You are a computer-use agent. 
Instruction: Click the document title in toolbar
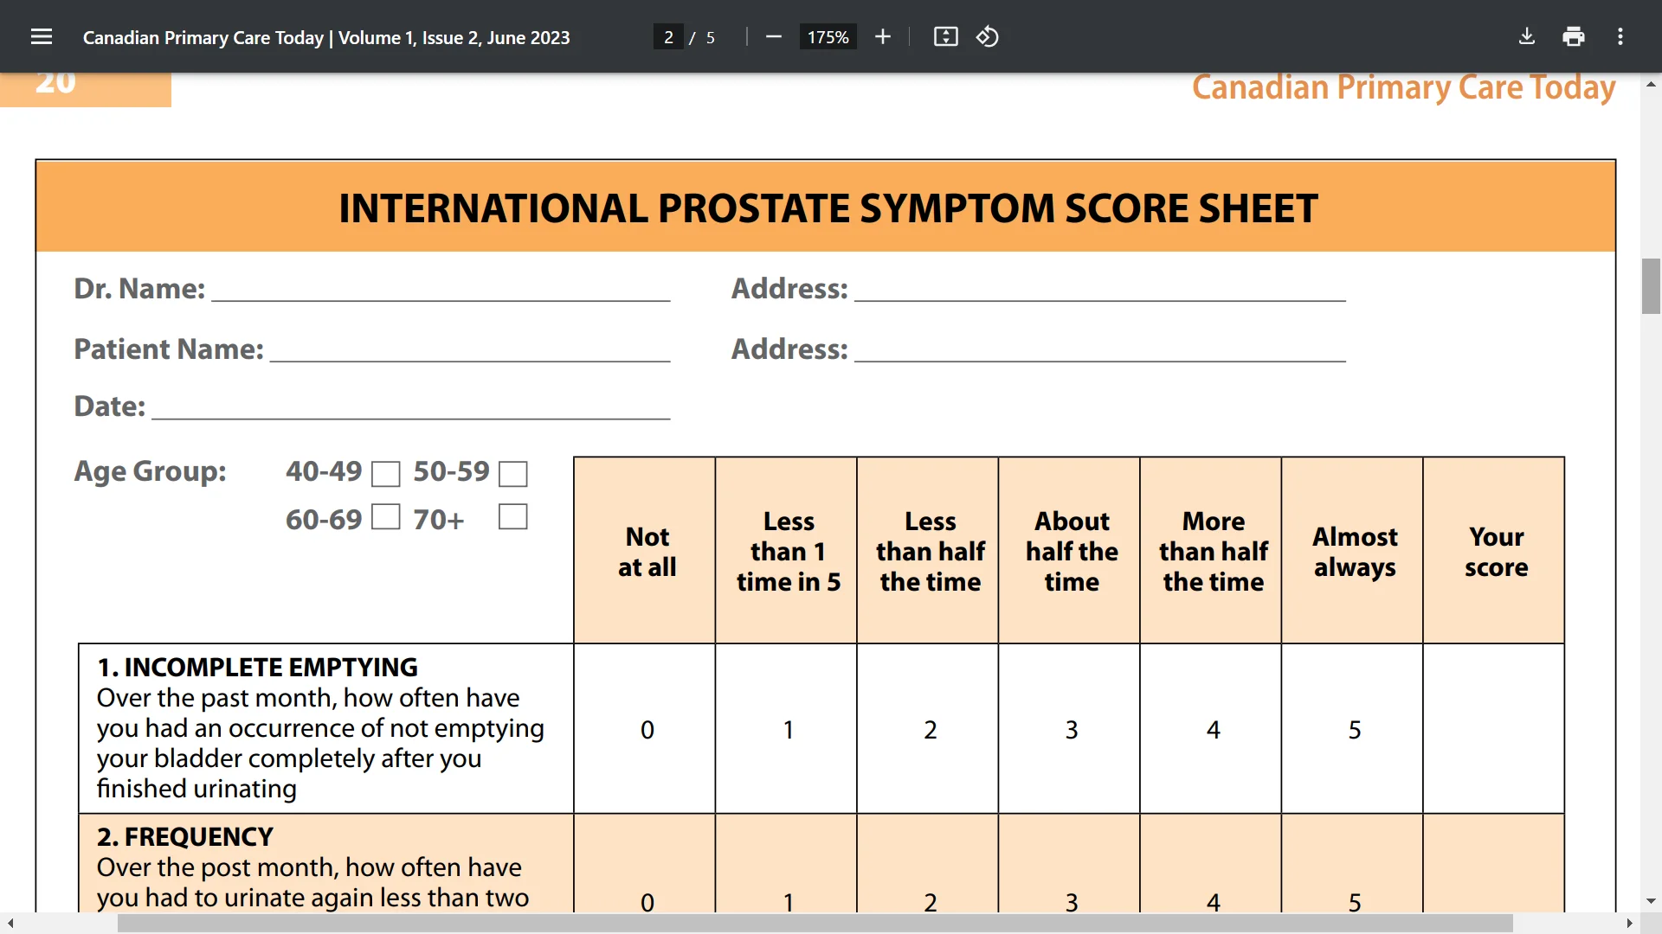point(326,37)
